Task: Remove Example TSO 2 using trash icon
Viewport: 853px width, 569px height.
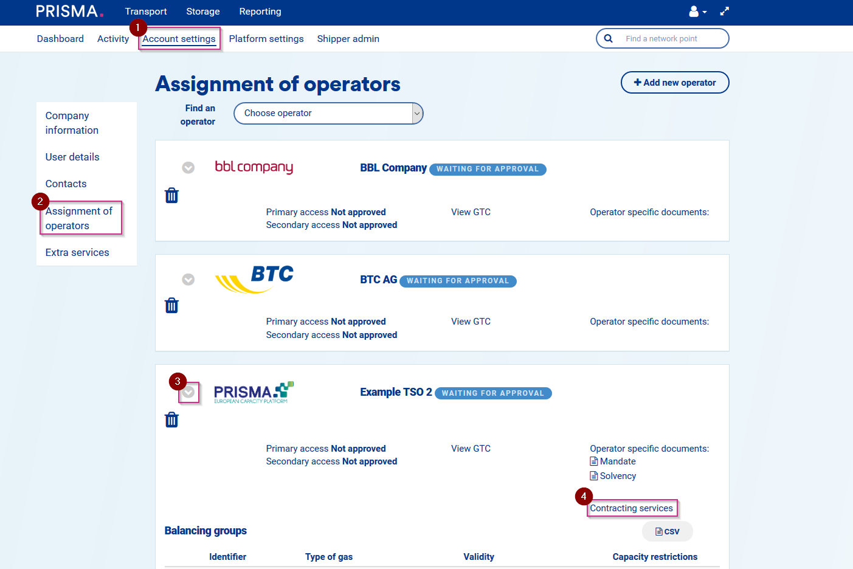Action: tap(171, 419)
